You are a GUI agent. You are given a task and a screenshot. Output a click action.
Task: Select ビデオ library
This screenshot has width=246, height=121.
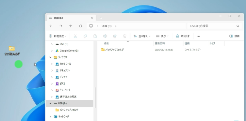pyautogui.click(x=62, y=83)
